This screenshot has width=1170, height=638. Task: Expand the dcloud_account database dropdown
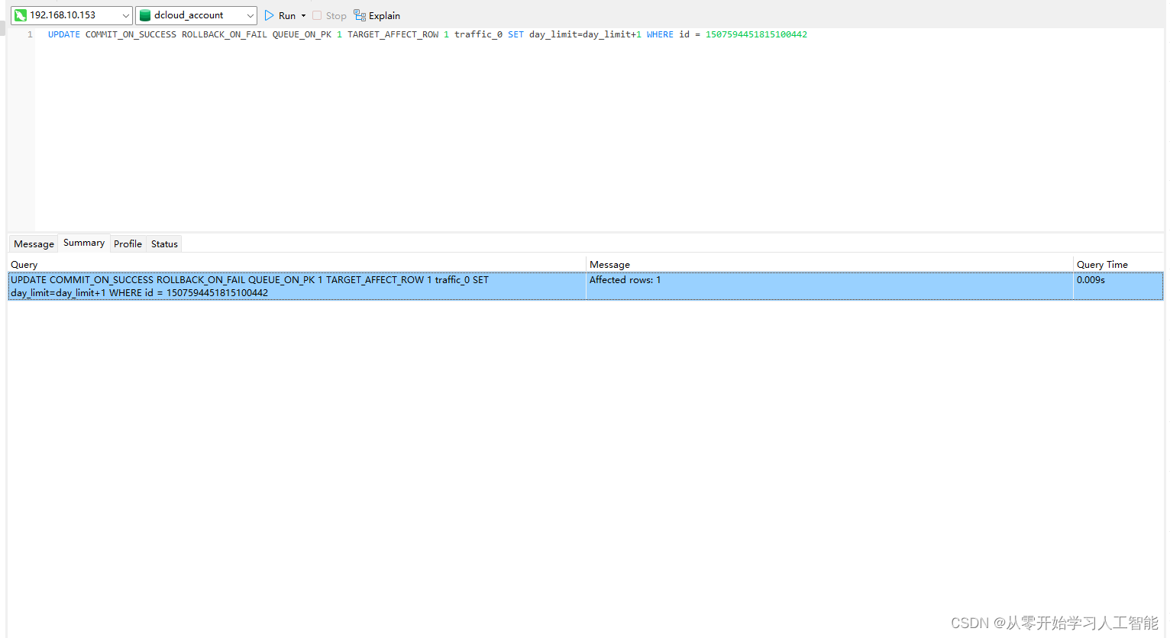tap(250, 15)
